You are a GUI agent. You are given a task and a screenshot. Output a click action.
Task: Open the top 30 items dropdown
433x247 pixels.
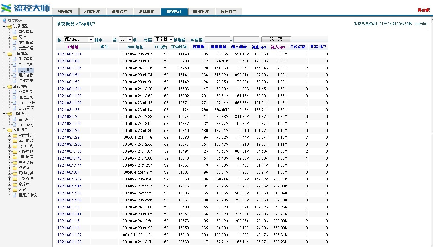(126, 39)
